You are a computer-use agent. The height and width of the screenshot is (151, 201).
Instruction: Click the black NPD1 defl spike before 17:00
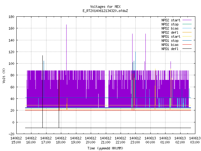point(43,92)
